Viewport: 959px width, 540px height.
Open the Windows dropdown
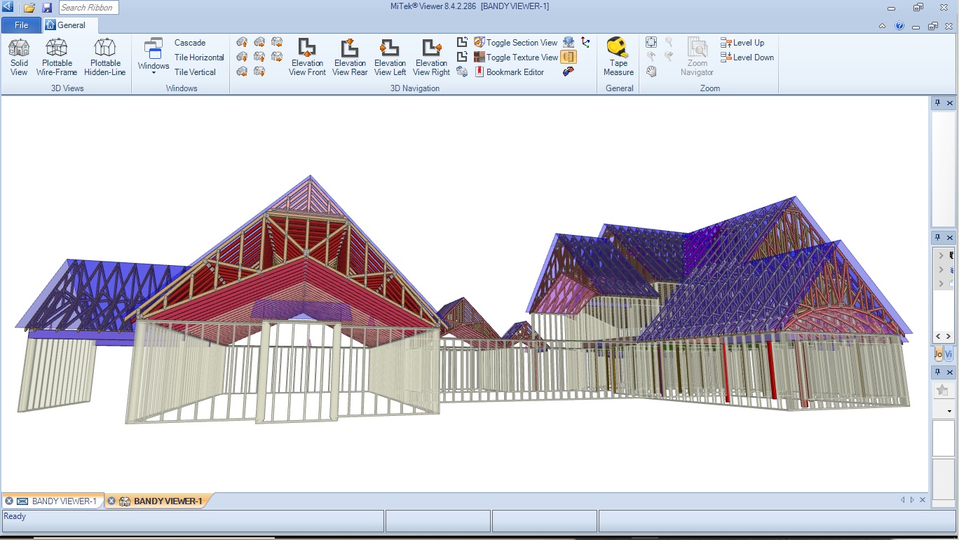click(154, 57)
